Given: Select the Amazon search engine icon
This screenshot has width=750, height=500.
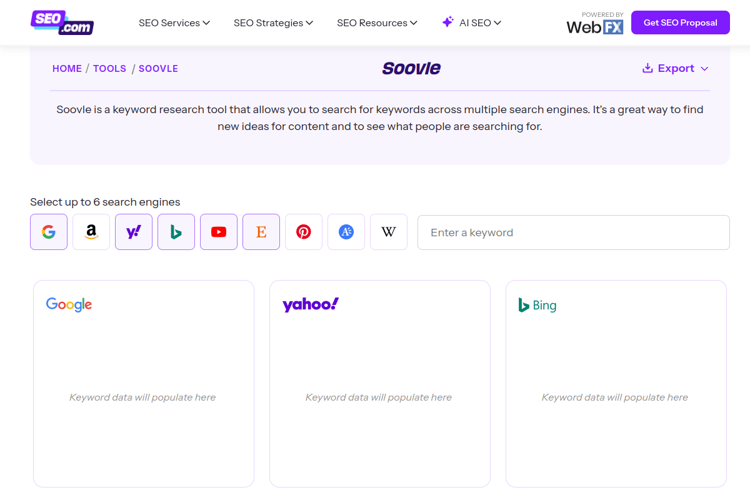Looking at the screenshot, I should [91, 231].
